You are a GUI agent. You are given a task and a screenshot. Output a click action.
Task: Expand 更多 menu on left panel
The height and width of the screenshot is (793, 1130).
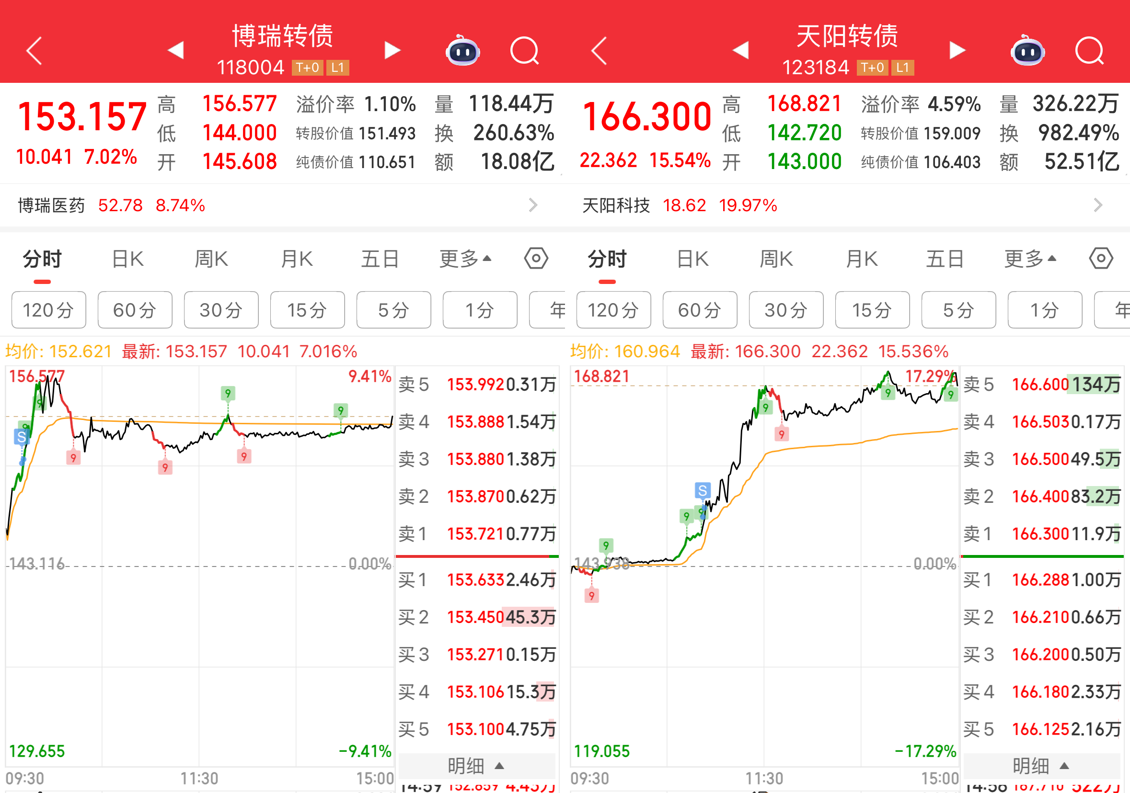coord(465,259)
